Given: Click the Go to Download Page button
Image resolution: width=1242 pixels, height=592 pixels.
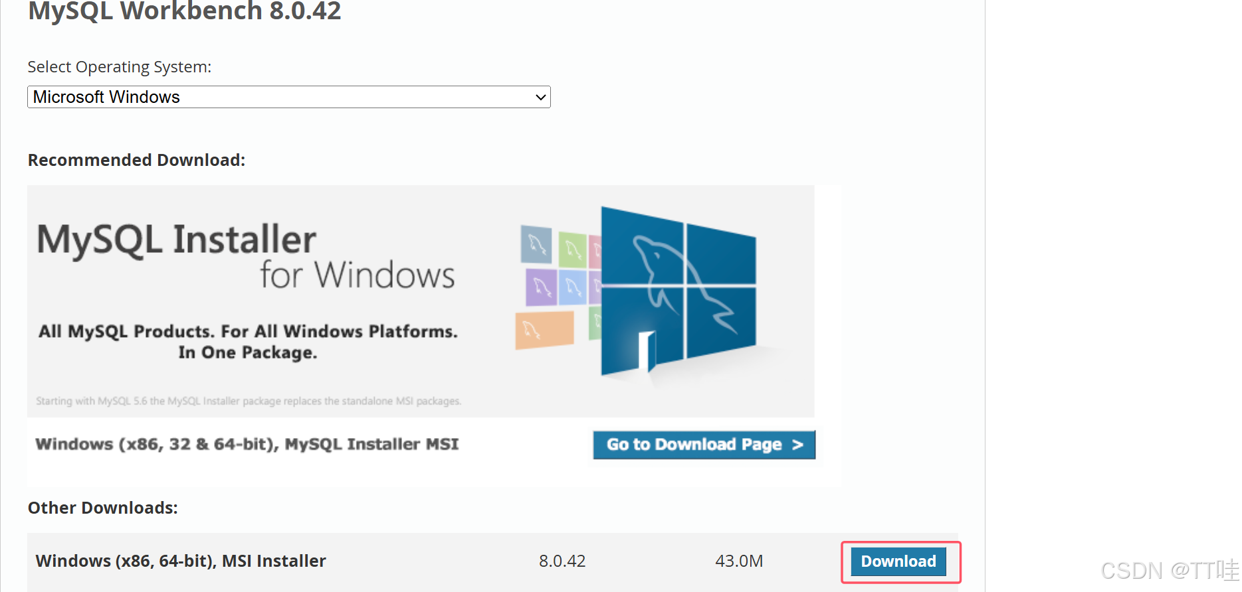Looking at the screenshot, I should tap(704, 445).
